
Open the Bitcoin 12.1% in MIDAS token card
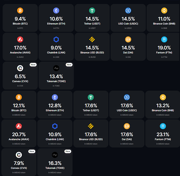coord(19,105)
